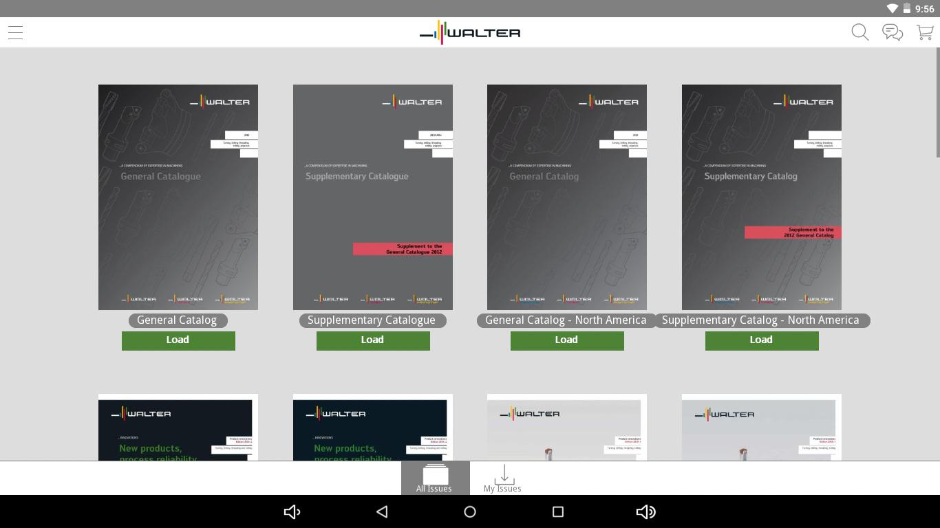This screenshot has width=940, height=528.
Task: Open third bottom-row light gray cover
Action: 567,428
